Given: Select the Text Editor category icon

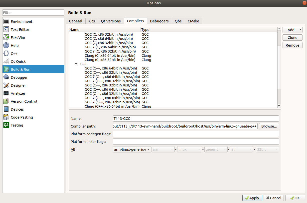Looking at the screenshot, I should coord(6,30).
